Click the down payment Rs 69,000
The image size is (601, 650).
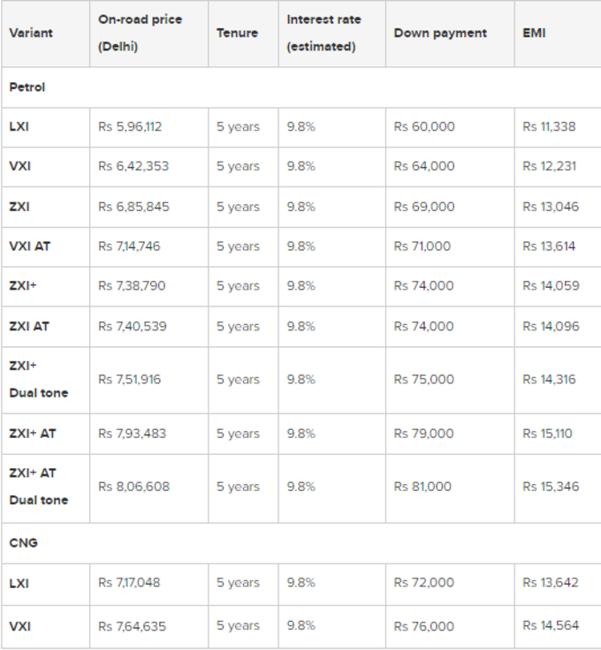tap(424, 207)
